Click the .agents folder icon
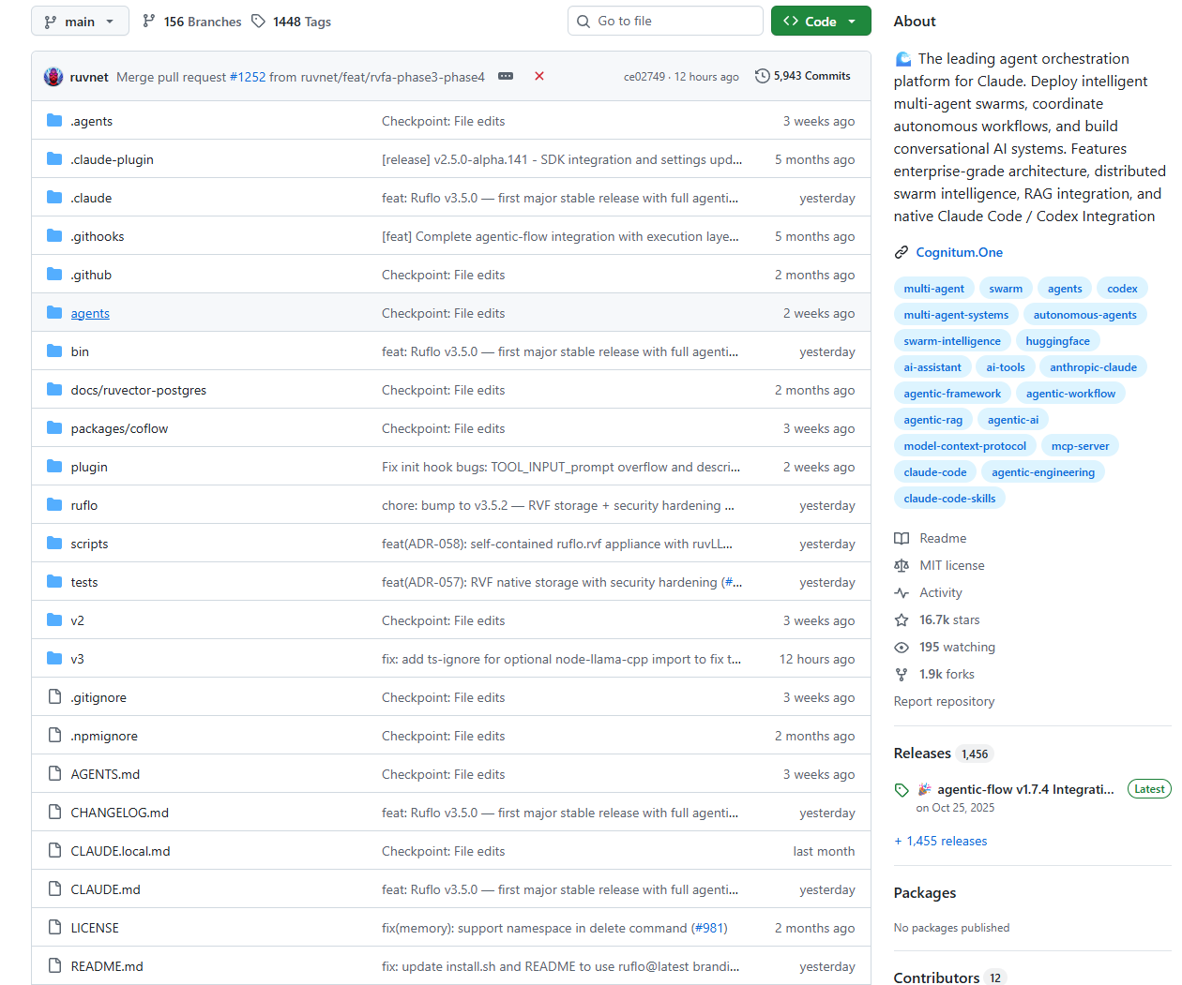 (54, 120)
